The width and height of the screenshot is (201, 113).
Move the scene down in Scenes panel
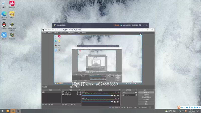[52, 104]
